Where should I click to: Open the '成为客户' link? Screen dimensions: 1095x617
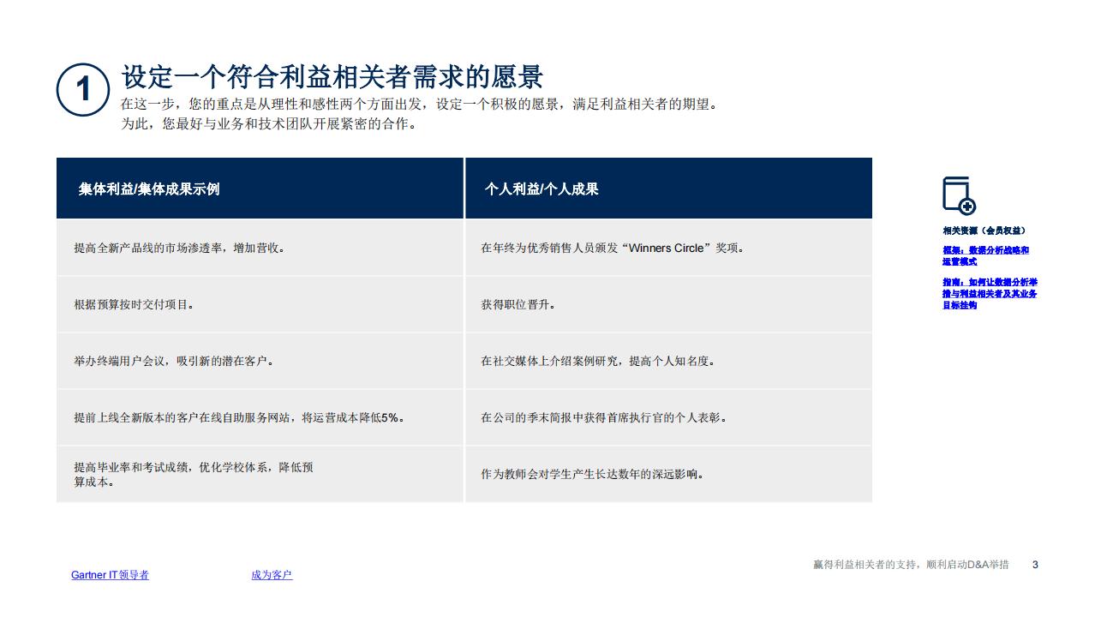(272, 575)
